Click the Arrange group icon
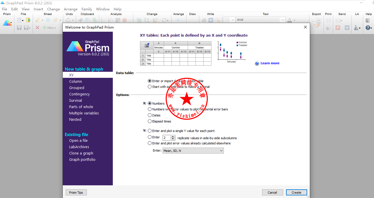 pos(178,20)
